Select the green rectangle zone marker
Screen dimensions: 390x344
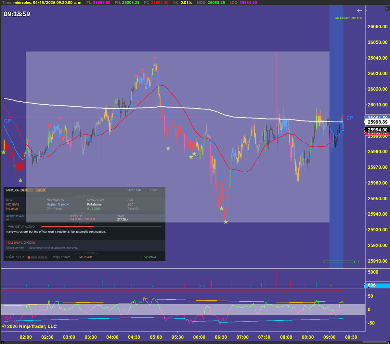tap(339, 262)
